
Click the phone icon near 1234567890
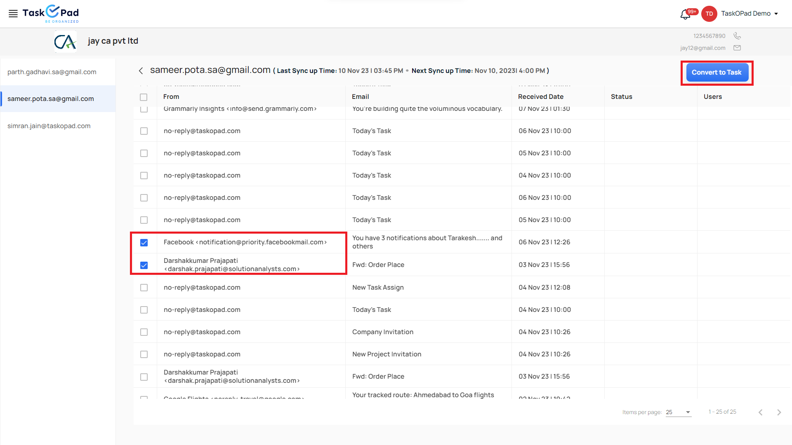[737, 36]
